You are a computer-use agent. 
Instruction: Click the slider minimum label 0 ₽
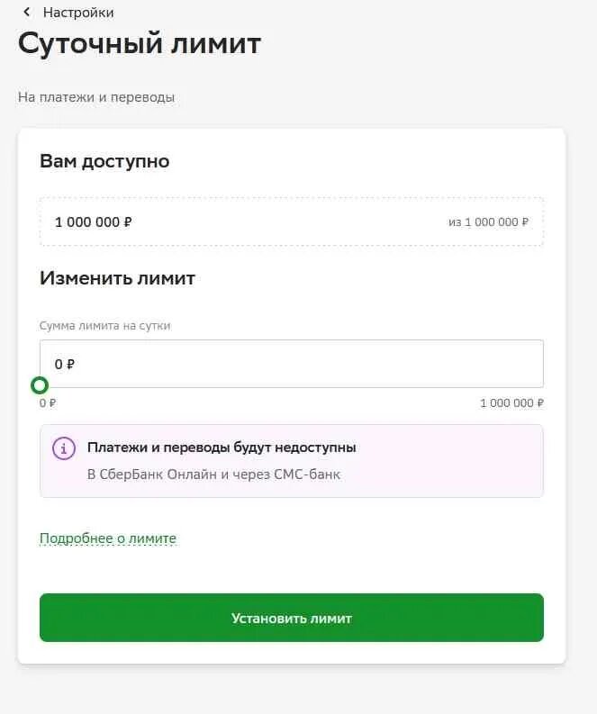tap(48, 403)
